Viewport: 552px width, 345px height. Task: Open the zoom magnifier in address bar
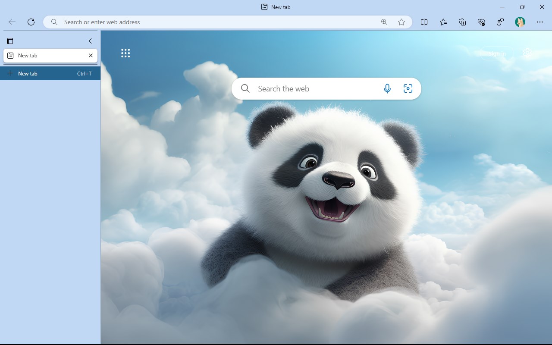[384, 22]
